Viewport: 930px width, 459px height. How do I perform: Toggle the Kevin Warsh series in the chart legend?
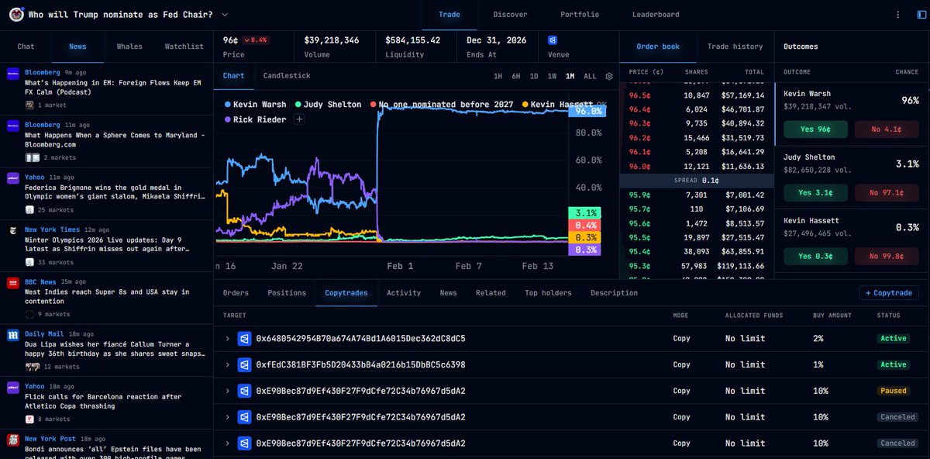pyautogui.click(x=255, y=104)
